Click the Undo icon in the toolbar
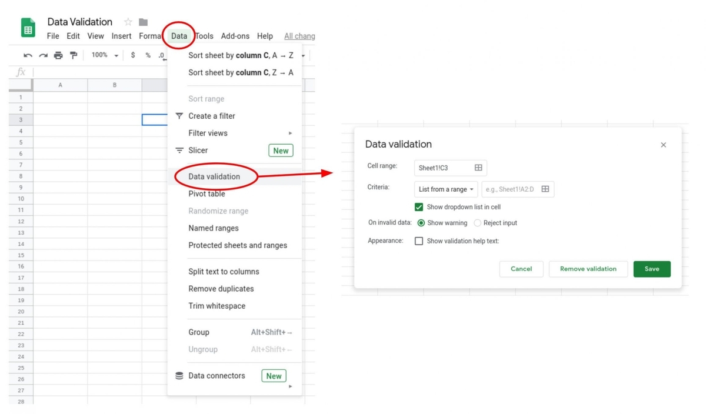The width and height of the screenshot is (706, 414). pos(28,55)
